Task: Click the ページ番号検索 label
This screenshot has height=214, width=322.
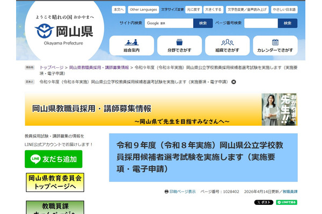Action: [229, 23]
